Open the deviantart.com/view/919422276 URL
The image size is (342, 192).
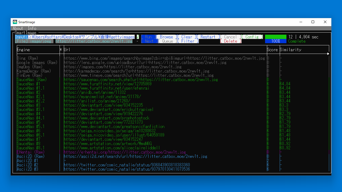pyautogui.click(x=103, y=114)
